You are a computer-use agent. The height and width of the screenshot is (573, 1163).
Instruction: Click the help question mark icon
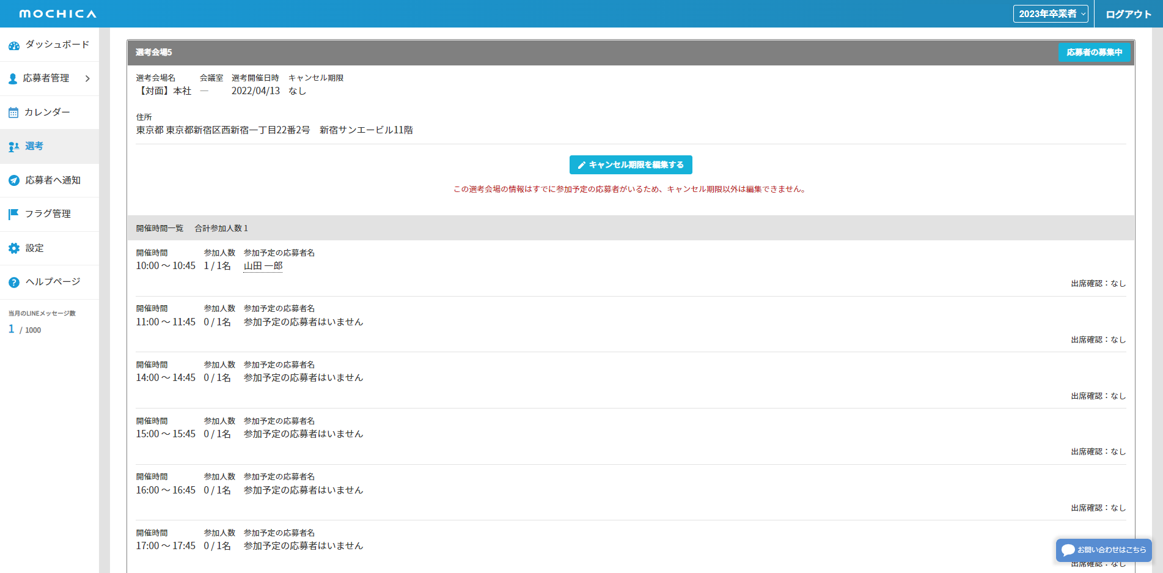13,282
